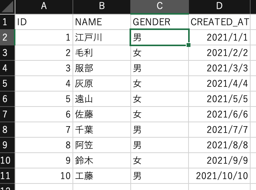Select the cell containing 灰原
256x190 pixels.
tap(101, 83)
